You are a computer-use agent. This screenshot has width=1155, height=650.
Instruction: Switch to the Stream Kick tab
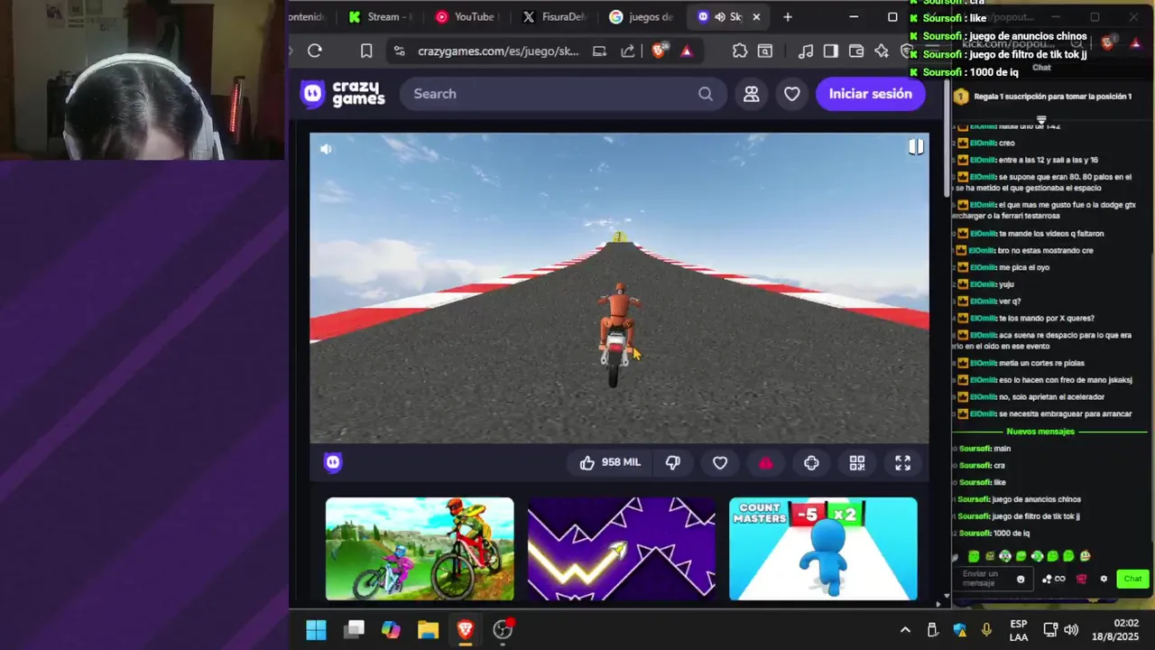(379, 16)
